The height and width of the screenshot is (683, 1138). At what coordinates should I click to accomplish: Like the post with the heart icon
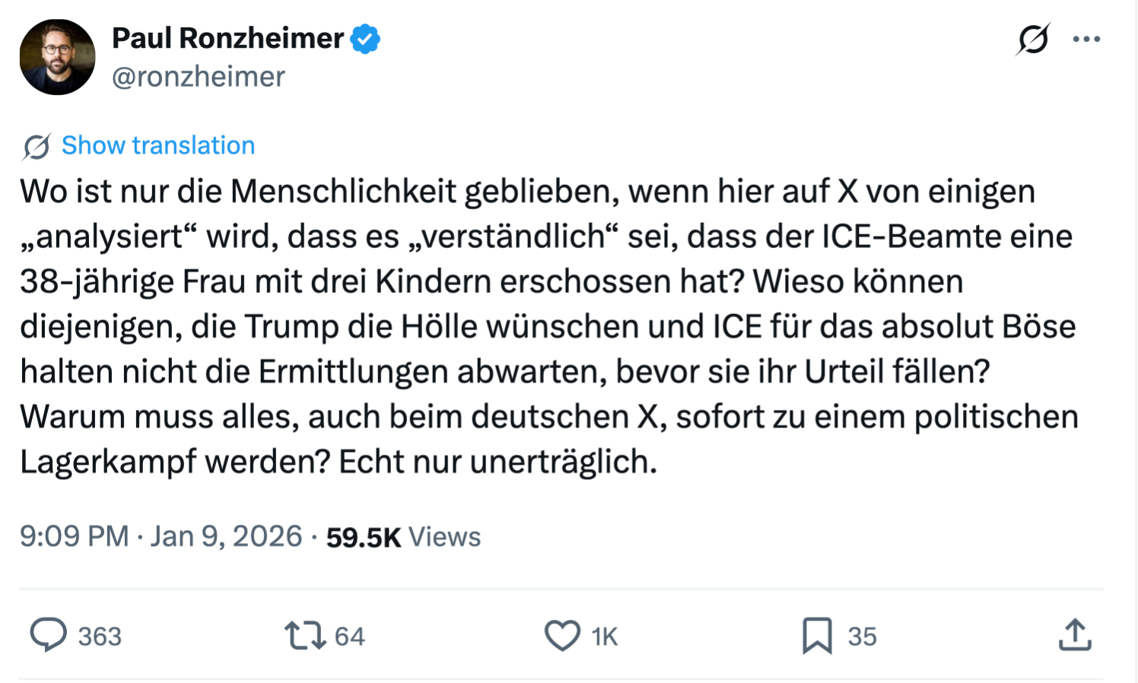[x=562, y=635]
